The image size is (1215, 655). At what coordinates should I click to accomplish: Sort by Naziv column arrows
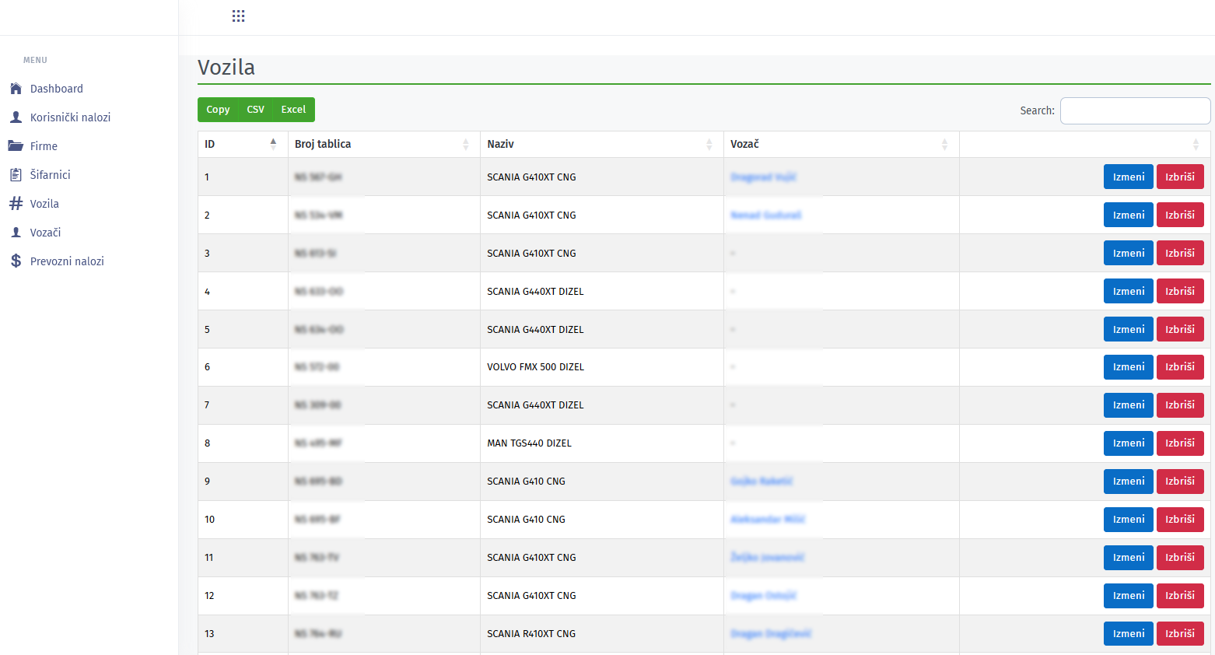pos(709,144)
